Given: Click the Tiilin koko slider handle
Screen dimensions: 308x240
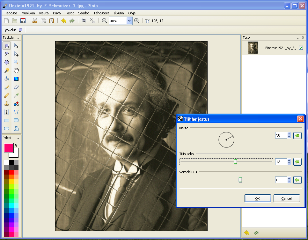Looking at the screenshot, I should tap(235, 161).
